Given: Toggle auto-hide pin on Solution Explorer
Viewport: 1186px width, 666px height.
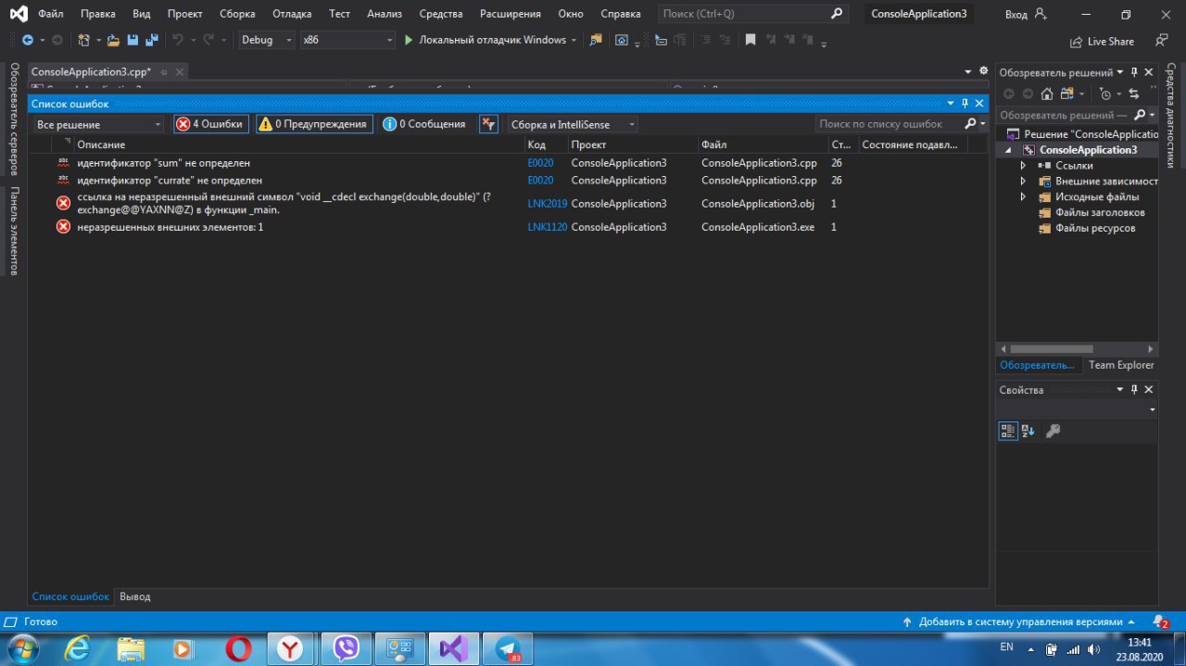Looking at the screenshot, I should pyautogui.click(x=1134, y=72).
